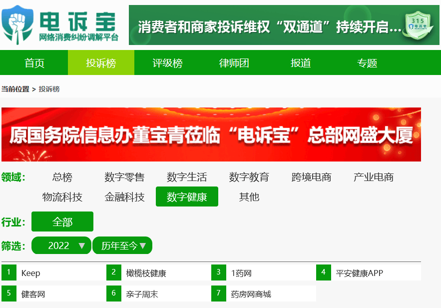Open the 律师团 menu item

tap(234, 63)
